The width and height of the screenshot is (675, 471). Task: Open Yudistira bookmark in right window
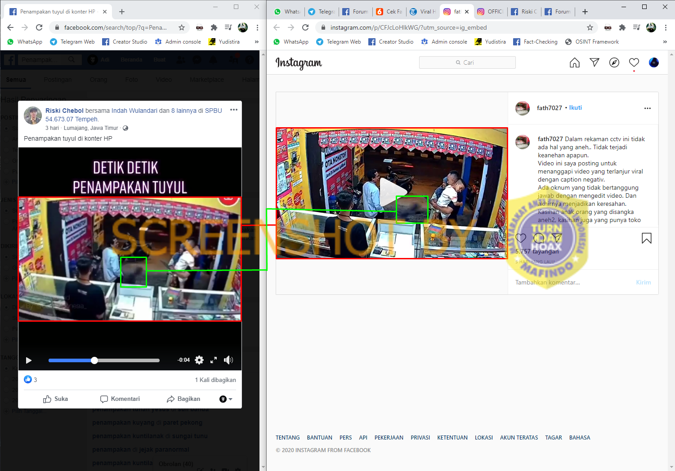490,42
